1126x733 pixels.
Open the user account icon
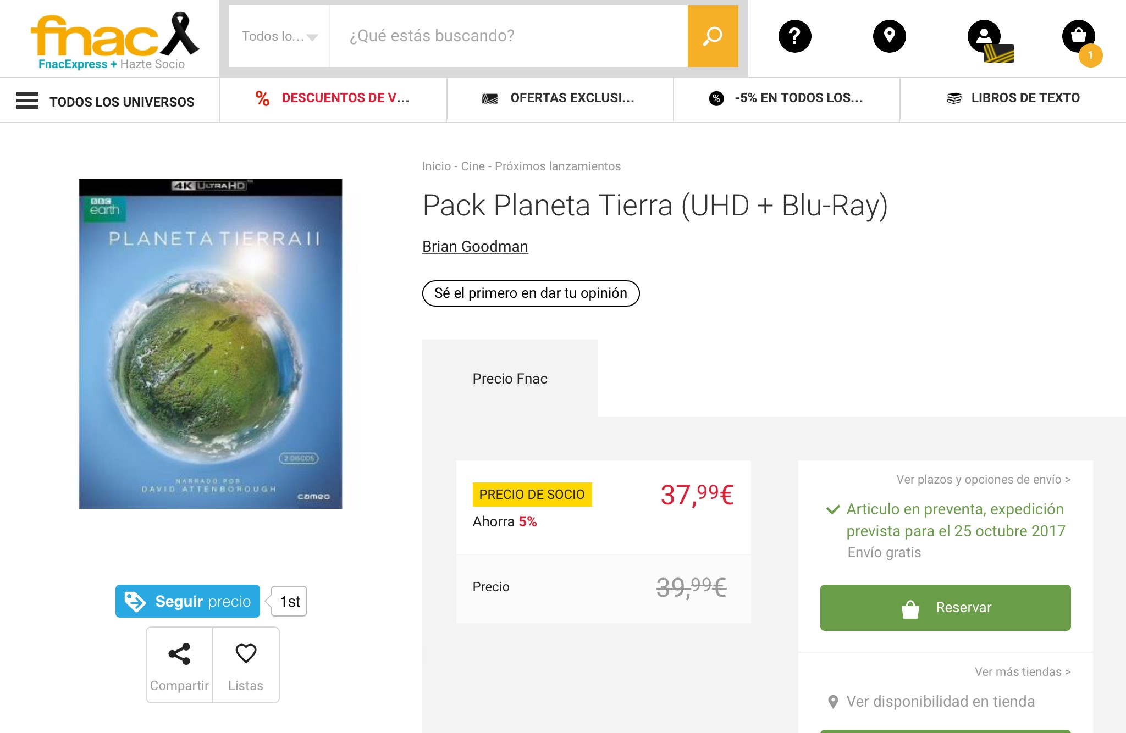tap(984, 36)
